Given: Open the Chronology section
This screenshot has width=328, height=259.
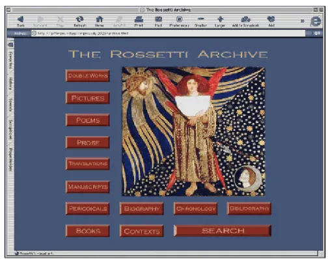Looking at the screenshot, I should [196, 209].
